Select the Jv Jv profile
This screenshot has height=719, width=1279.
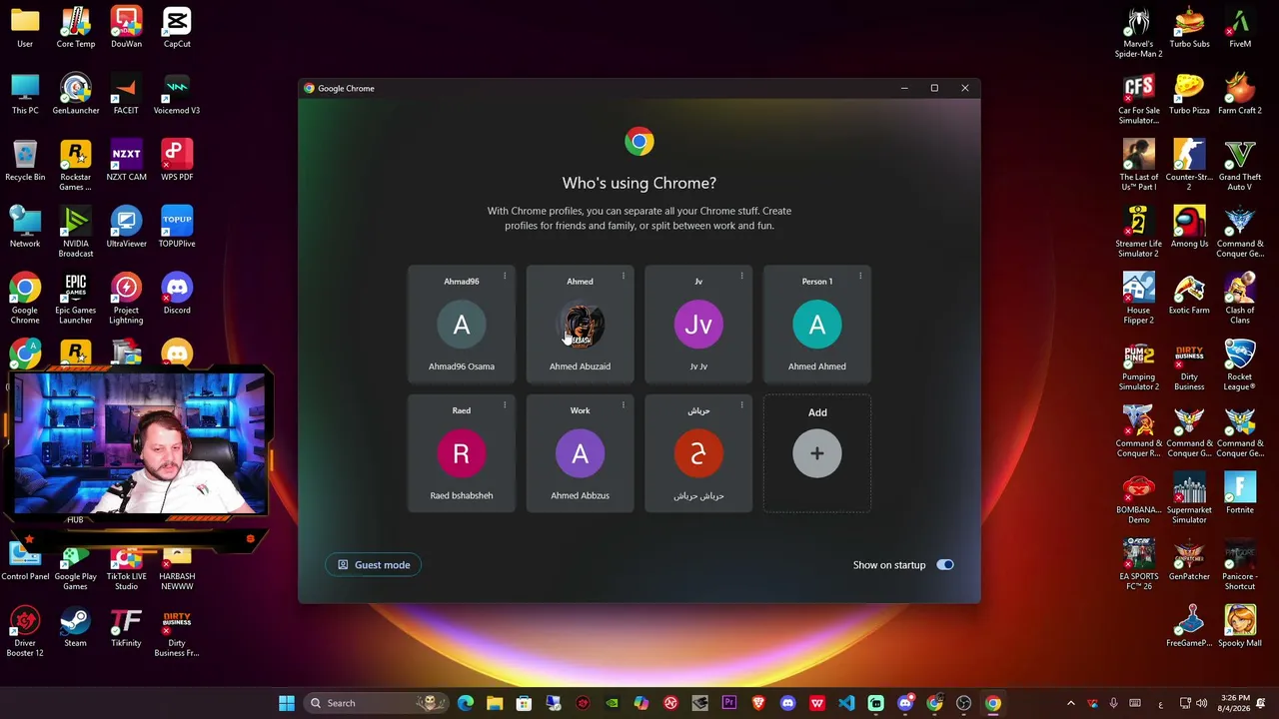click(698, 324)
